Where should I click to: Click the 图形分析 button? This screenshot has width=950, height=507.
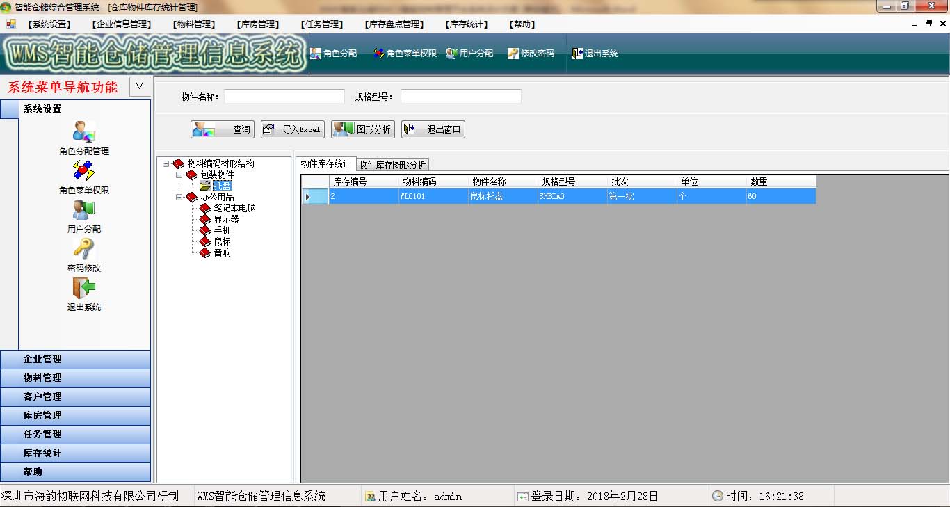[x=363, y=129]
